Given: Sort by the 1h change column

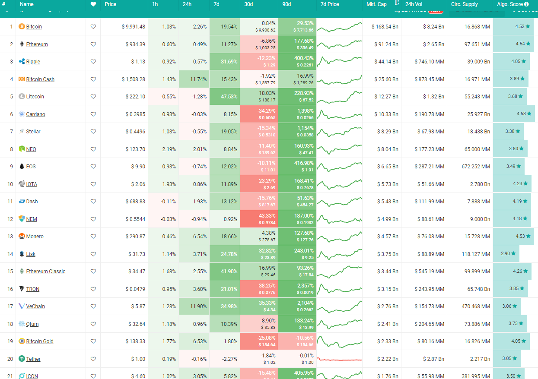Looking at the screenshot, I should [155, 4].
